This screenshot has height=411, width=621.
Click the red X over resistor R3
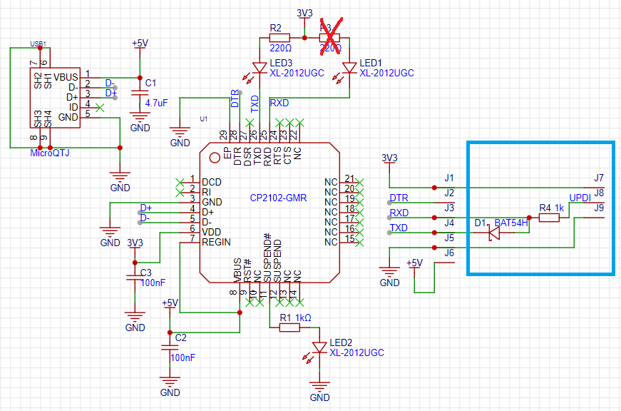pos(329,37)
